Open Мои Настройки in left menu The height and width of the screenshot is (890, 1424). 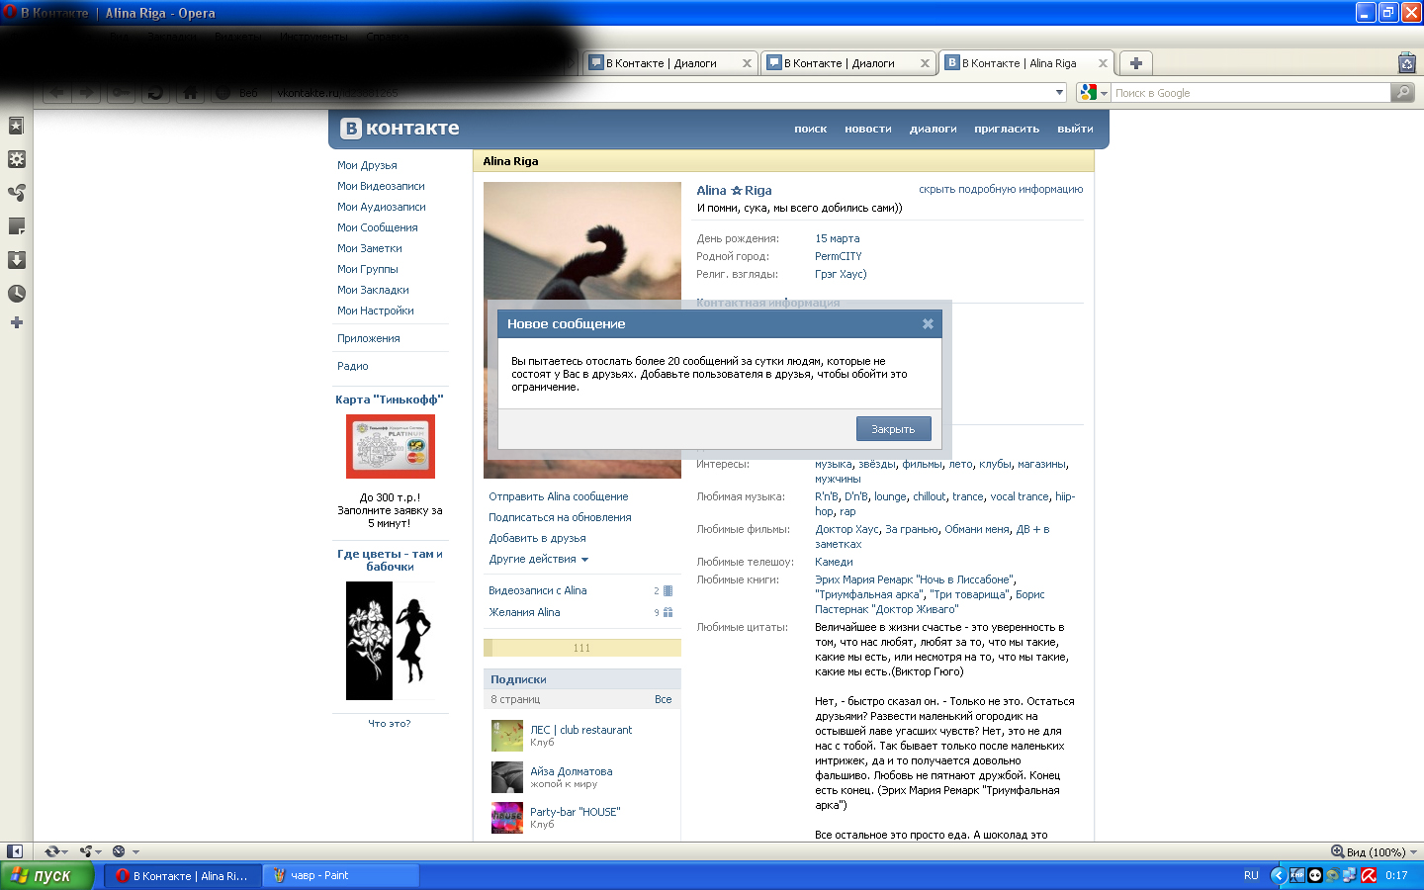point(375,311)
